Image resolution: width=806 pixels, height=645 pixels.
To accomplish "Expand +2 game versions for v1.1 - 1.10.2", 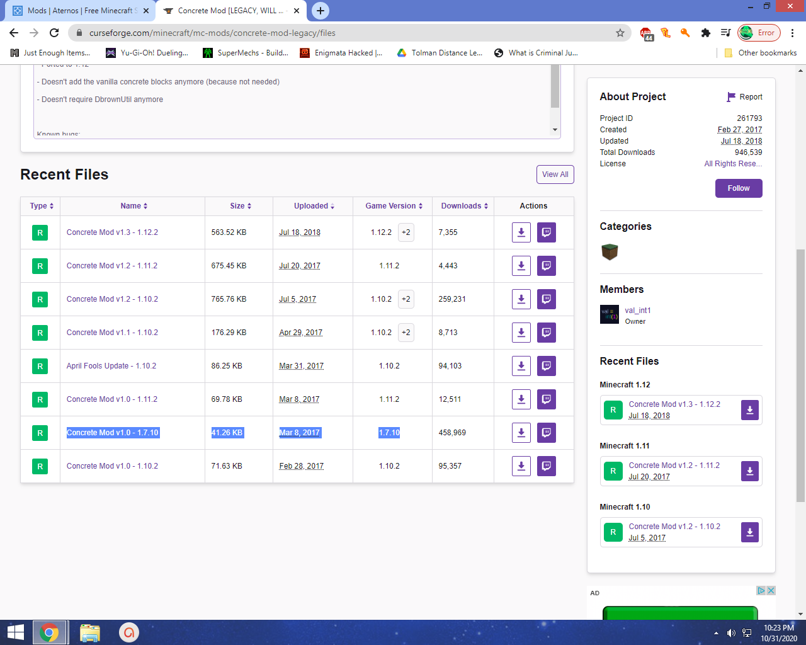I will (x=406, y=333).
